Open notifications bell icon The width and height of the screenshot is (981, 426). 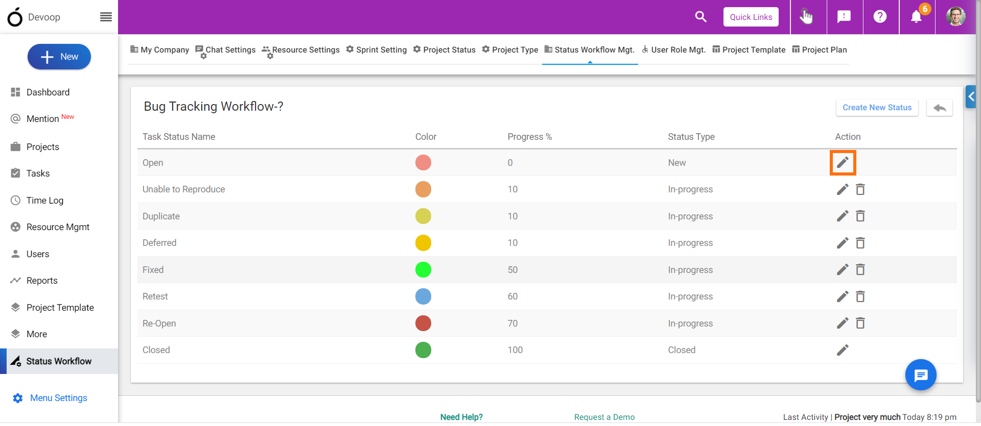coord(917,17)
